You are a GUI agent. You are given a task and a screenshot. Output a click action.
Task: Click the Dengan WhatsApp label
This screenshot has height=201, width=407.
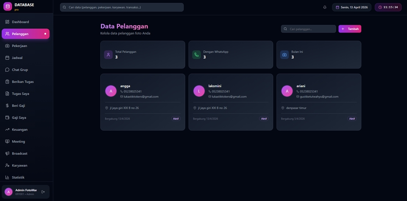coord(216,52)
